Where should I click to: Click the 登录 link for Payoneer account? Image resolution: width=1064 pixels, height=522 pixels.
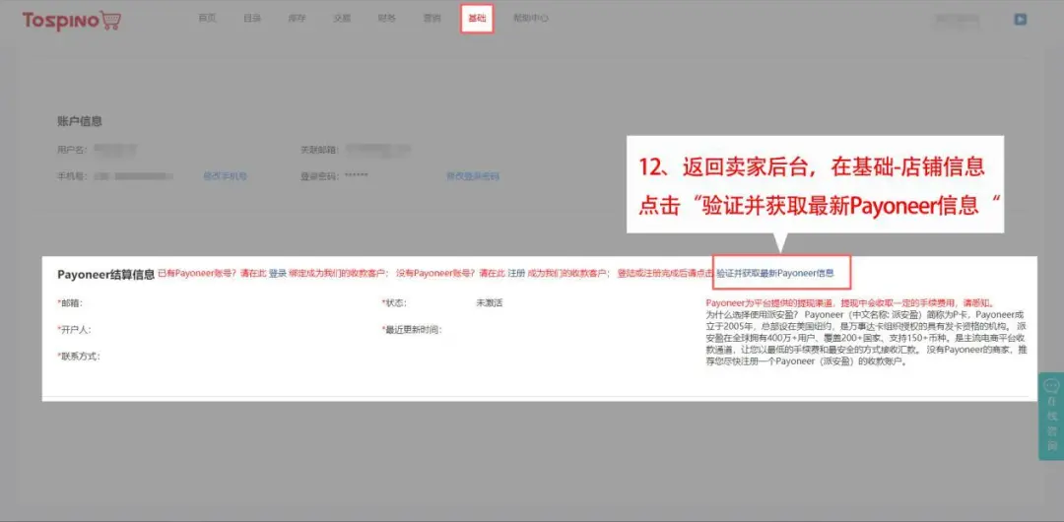[278, 274]
